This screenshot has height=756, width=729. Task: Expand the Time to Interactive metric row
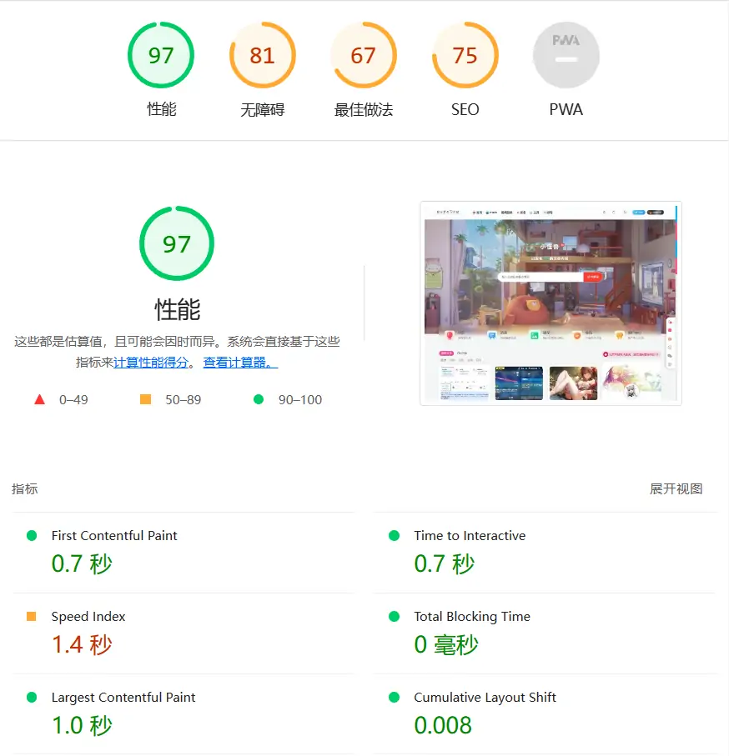point(470,536)
